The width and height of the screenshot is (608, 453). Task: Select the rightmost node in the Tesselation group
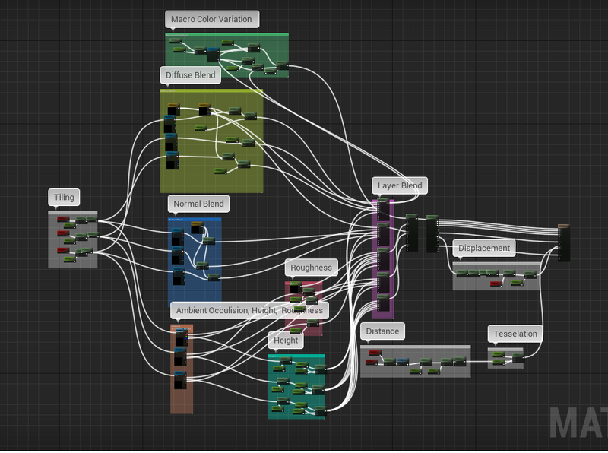pos(517,356)
